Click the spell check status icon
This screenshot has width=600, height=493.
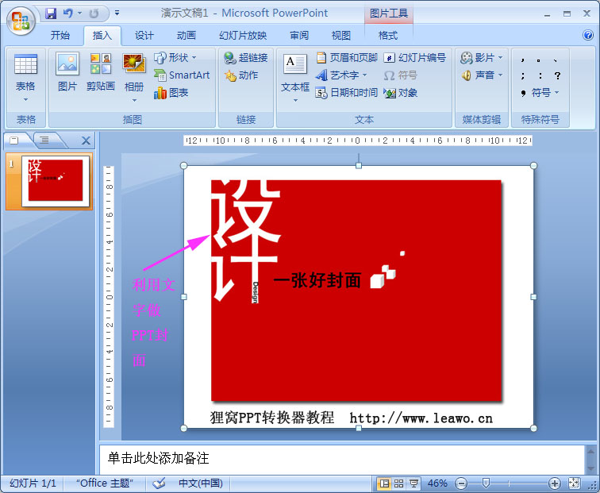[159, 483]
